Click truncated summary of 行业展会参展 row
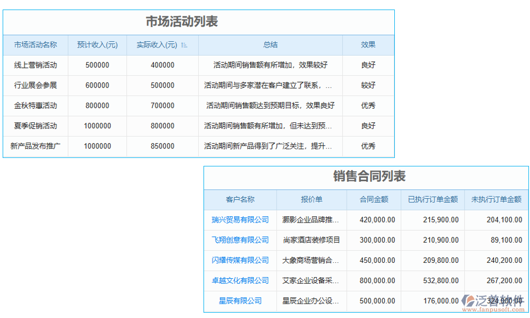 pyautogui.click(x=270, y=85)
